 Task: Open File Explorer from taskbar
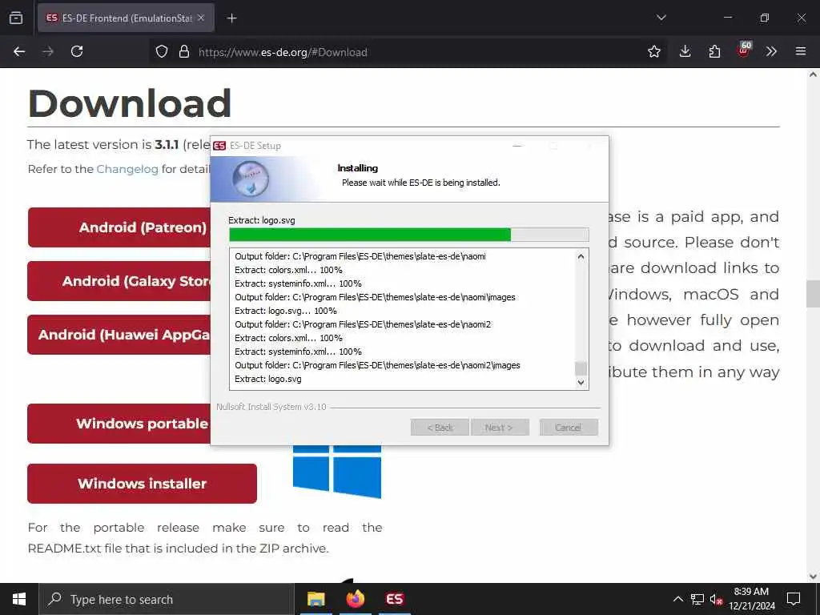[316, 599]
